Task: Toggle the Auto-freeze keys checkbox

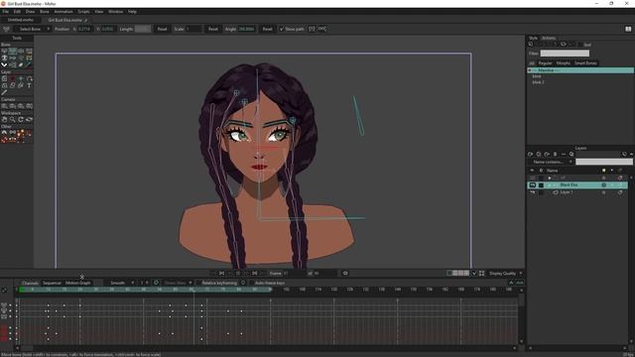Action: [x=251, y=283]
